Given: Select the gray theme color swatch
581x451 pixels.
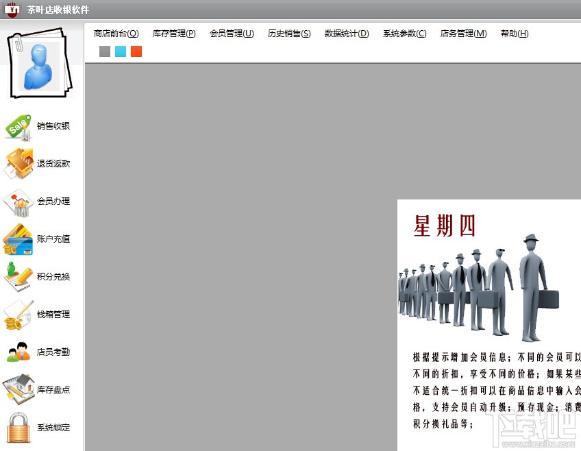Looking at the screenshot, I should (105, 51).
